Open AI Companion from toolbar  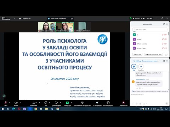[97, 103]
